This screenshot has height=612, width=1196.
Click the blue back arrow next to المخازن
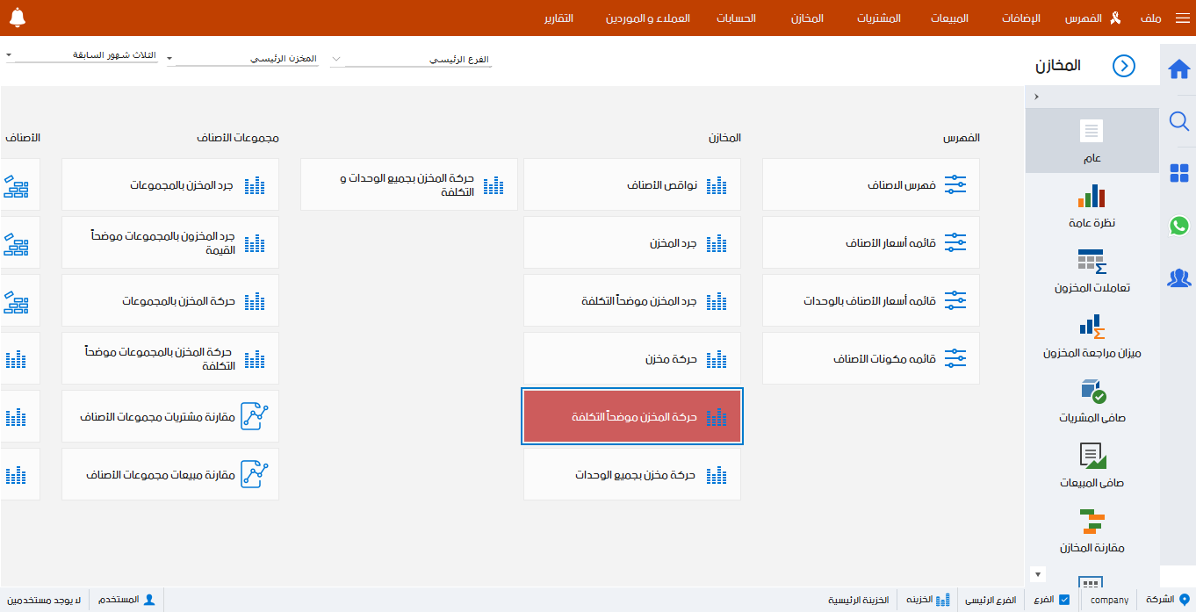click(x=1123, y=65)
